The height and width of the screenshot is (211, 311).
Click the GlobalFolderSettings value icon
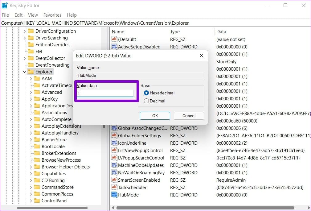point(114,135)
